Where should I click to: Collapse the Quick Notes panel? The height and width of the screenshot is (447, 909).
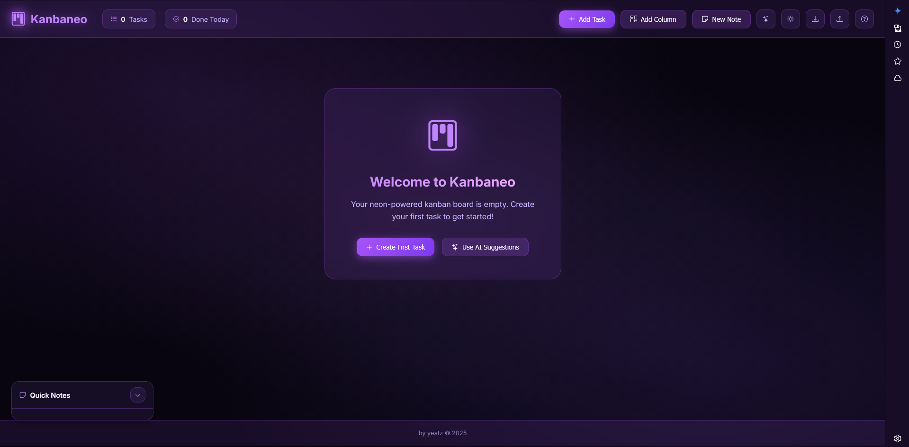click(137, 395)
